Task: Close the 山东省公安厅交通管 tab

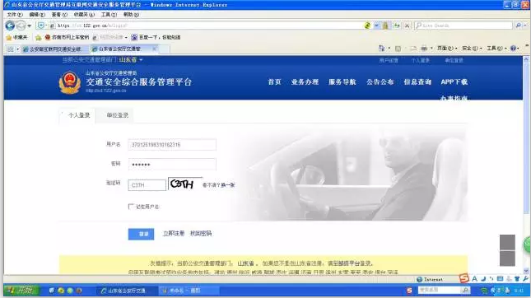Action: click(154, 49)
